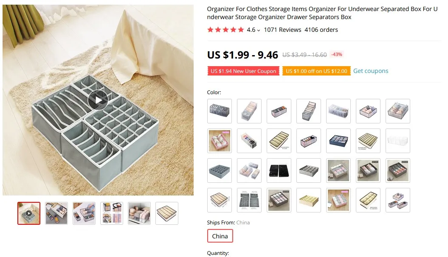The height and width of the screenshot is (257, 448).
Task: Click the red five-star rating icons
Action: (x=225, y=30)
